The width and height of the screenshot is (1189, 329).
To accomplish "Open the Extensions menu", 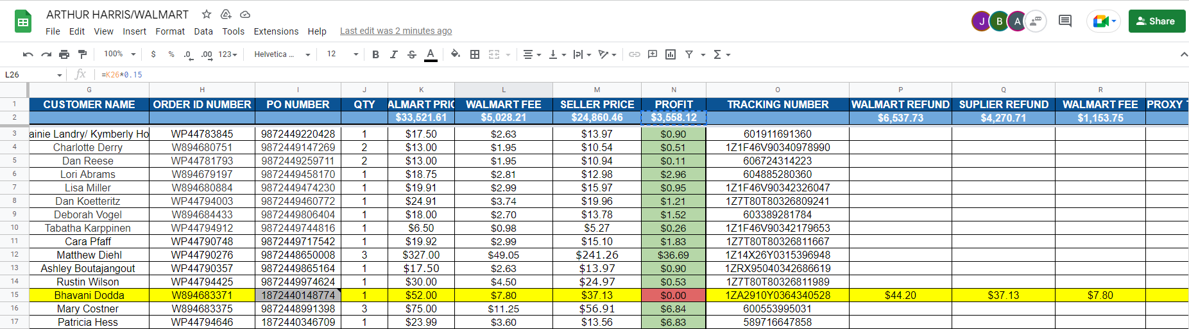I will click(x=276, y=31).
